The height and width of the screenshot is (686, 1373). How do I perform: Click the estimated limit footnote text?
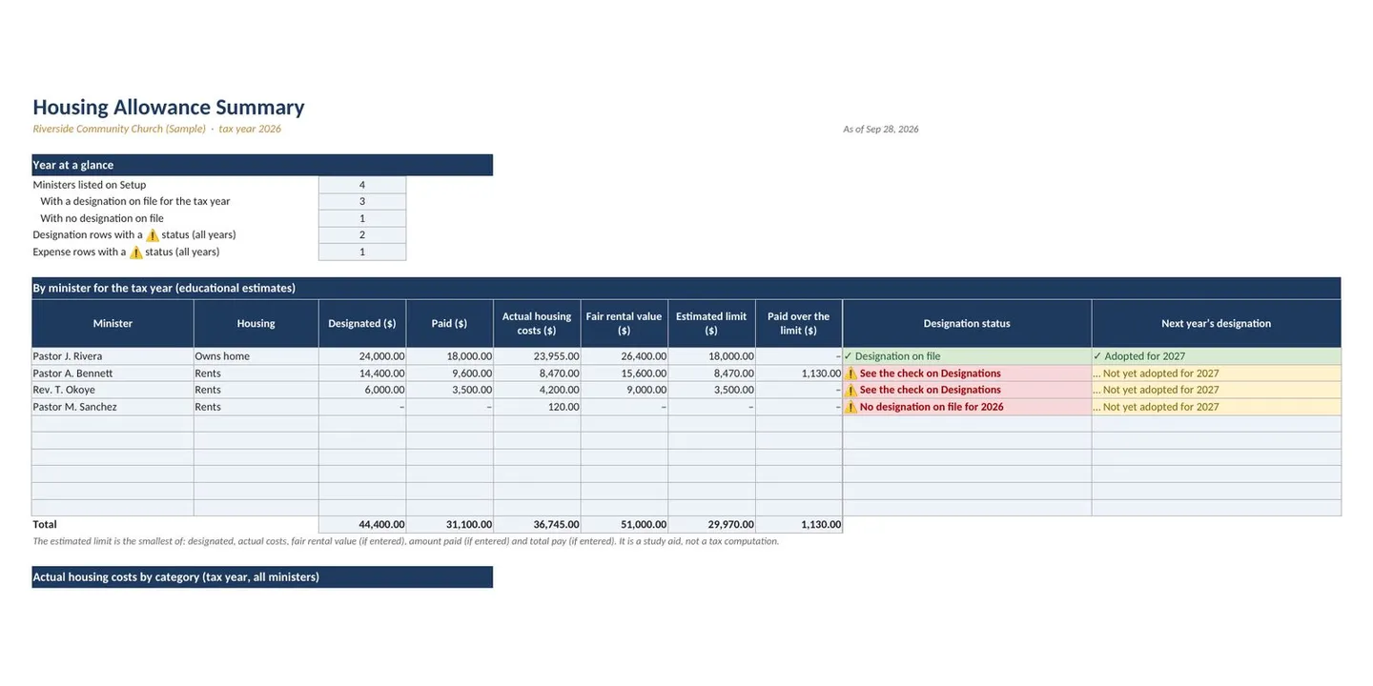(x=406, y=541)
